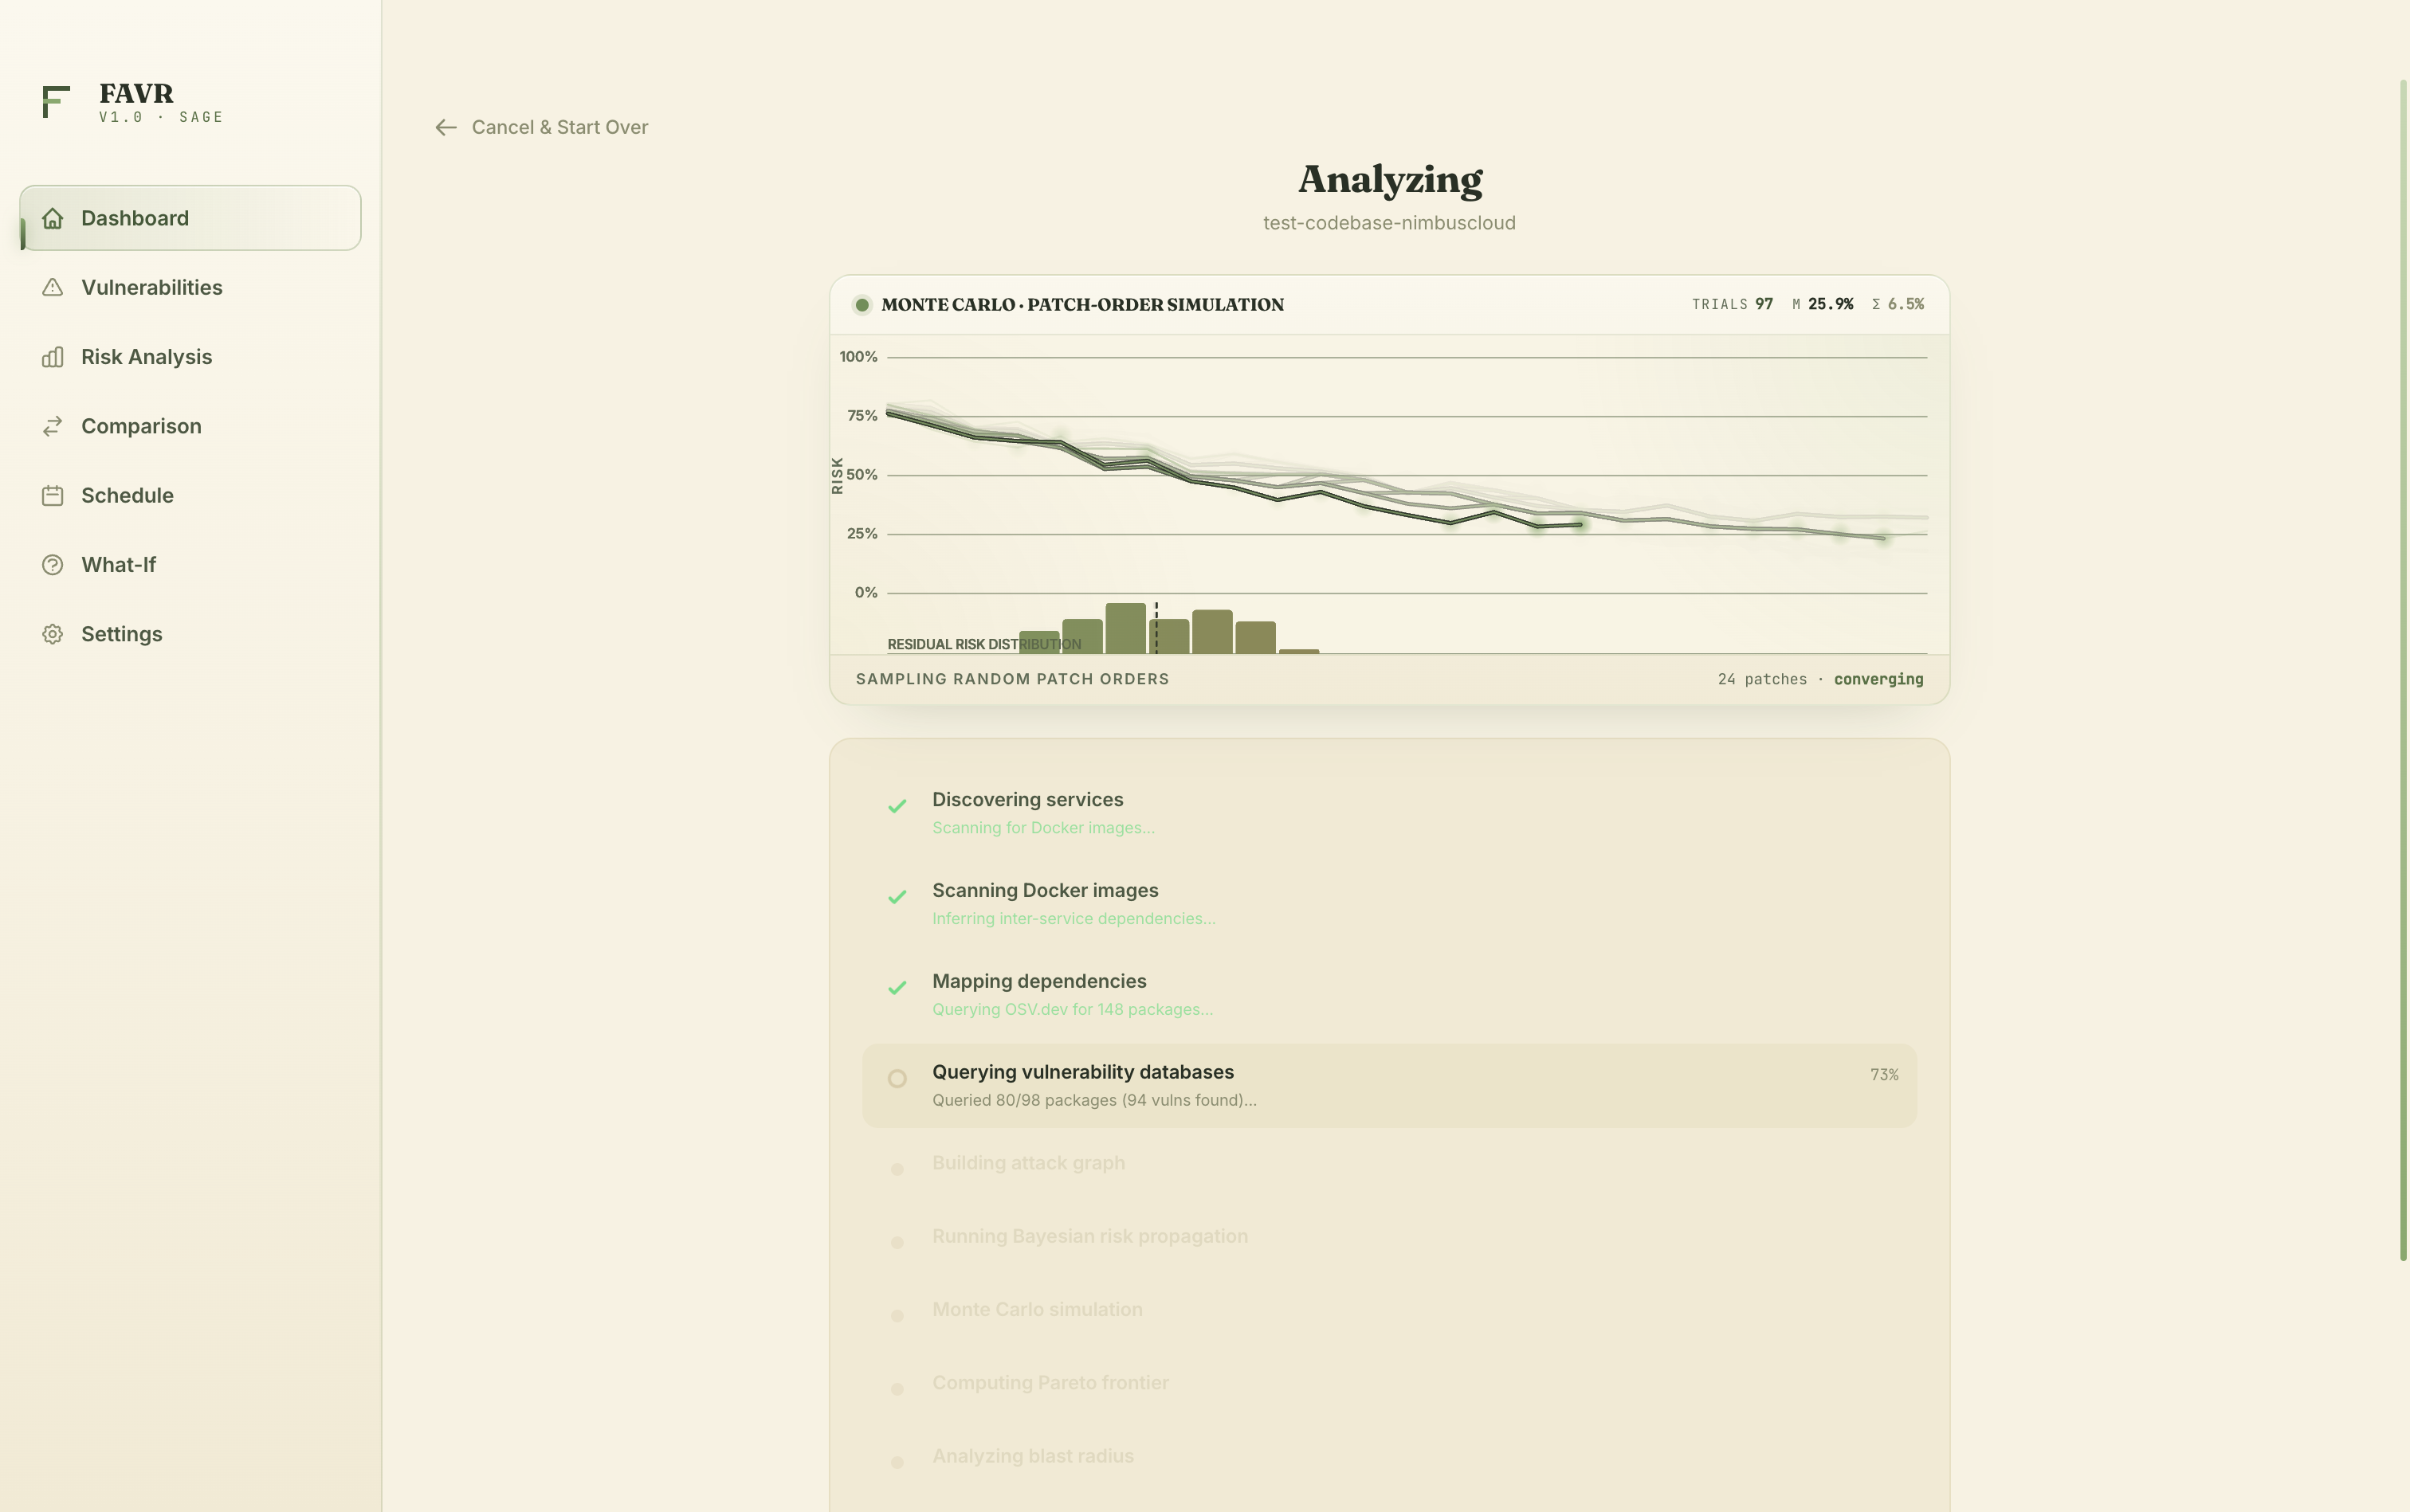The width and height of the screenshot is (2410, 1512).
Task: Click the Vulnerabilities warning triangle icon
Action: pyautogui.click(x=53, y=288)
